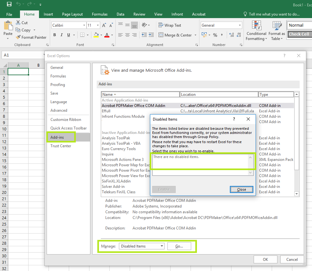Switch to the Page Layout ribbon tab
This screenshot has width=312, height=271.
[x=72, y=14]
